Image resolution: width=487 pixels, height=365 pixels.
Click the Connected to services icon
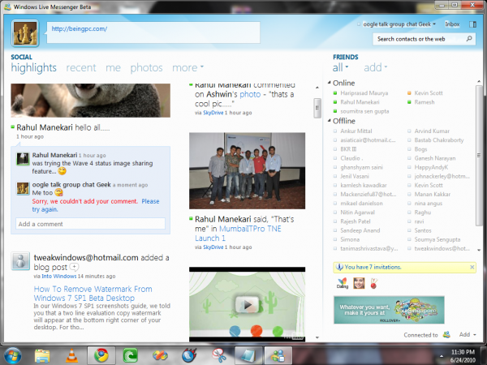point(446,334)
